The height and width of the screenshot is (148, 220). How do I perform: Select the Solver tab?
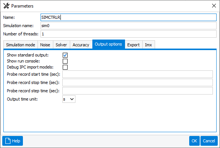61,45
